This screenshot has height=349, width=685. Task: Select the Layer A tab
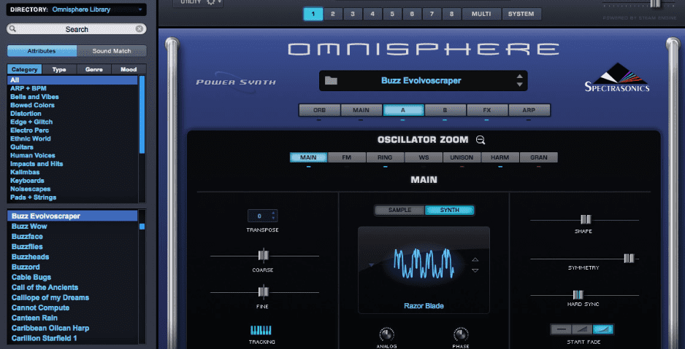coord(403,110)
